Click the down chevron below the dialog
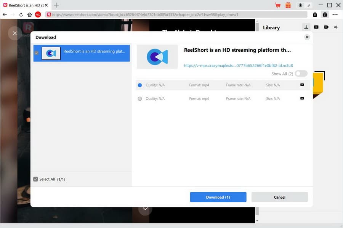343x228 pixels. coord(145,209)
